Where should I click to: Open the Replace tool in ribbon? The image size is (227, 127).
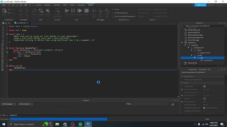[x=41, y=11]
